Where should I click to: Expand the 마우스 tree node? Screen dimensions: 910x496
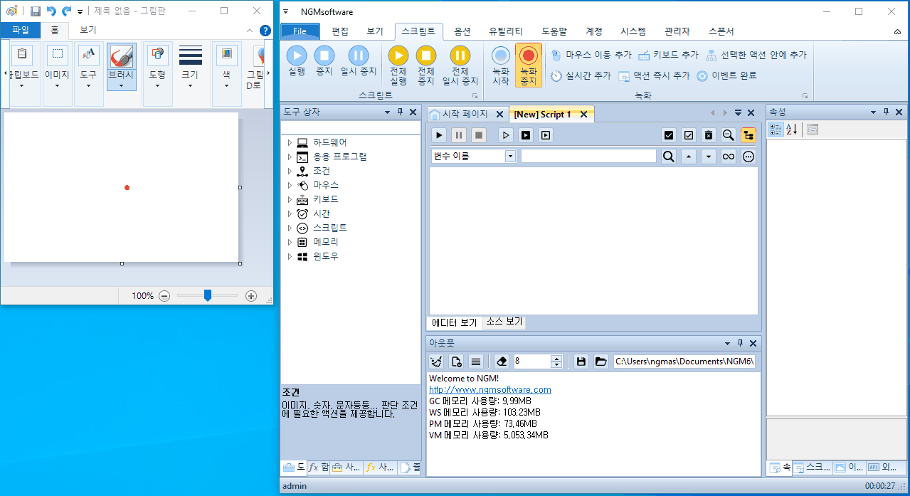(290, 185)
